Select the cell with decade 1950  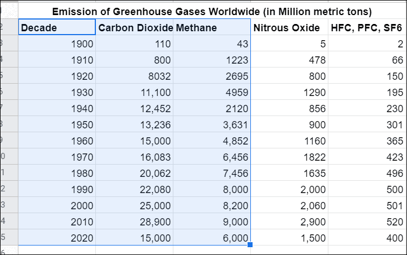click(x=57, y=124)
